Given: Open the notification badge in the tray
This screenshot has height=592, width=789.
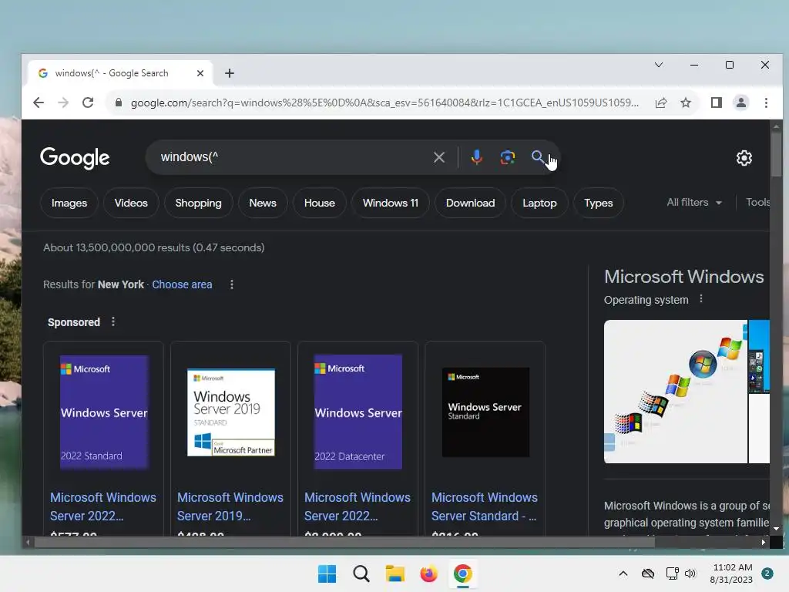Looking at the screenshot, I should tap(767, 573).
